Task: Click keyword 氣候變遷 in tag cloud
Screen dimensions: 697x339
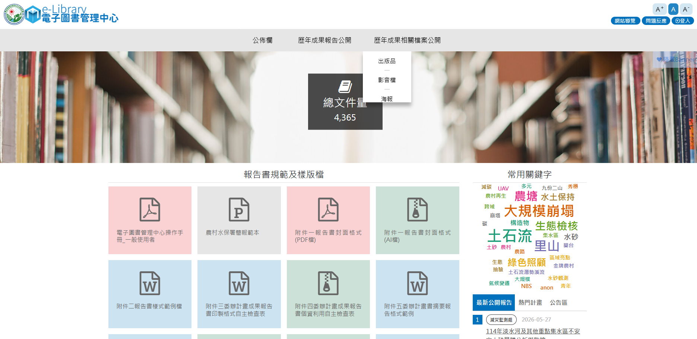Action: pos(499,283)
